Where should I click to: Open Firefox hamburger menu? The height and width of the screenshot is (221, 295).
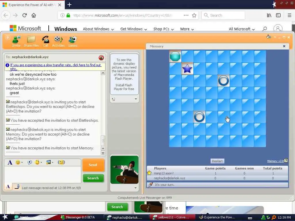[290, 15]
